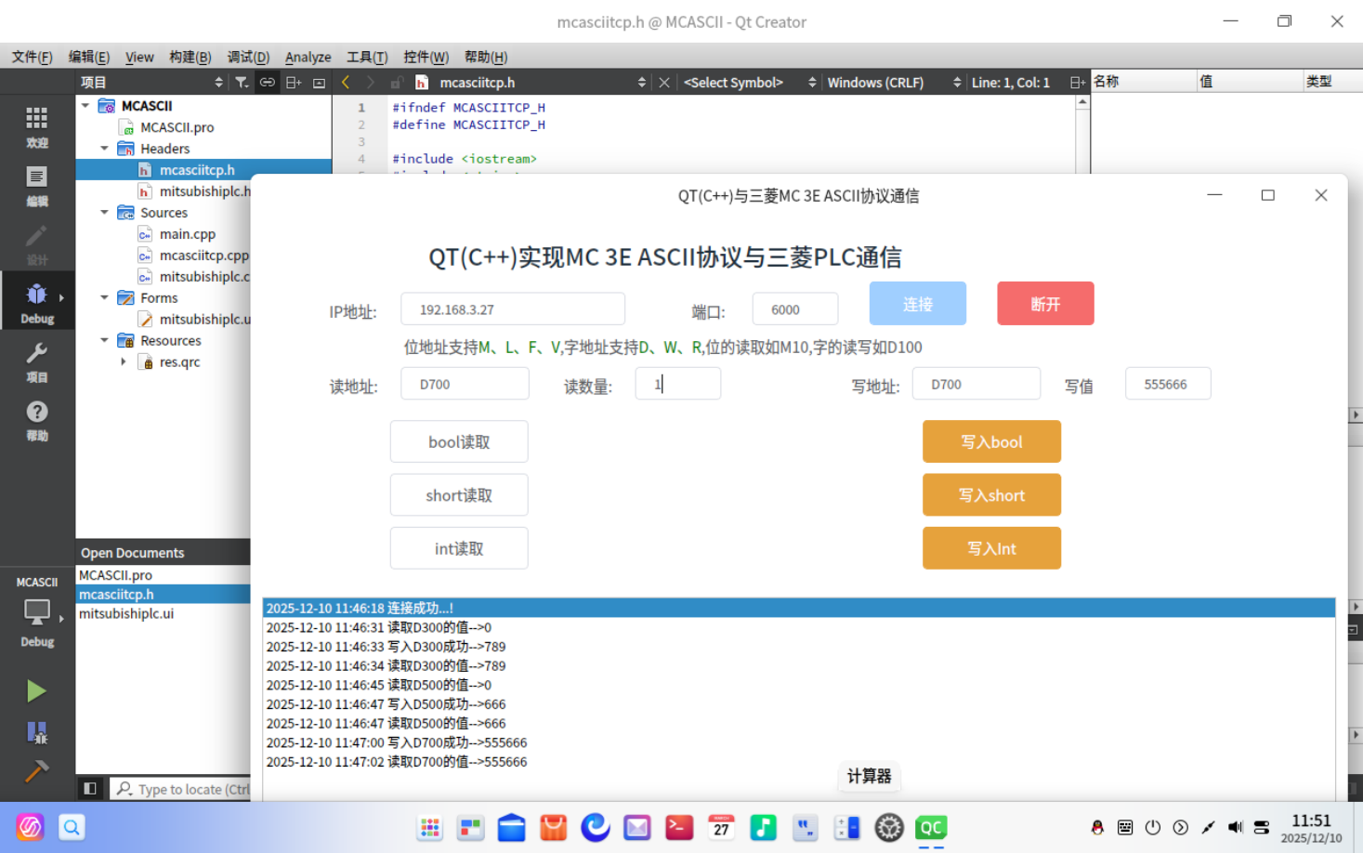Viewport: 1363px width, 853px height.
Task: Open the 工具(T) menu
Action: (x=367, y=57)
